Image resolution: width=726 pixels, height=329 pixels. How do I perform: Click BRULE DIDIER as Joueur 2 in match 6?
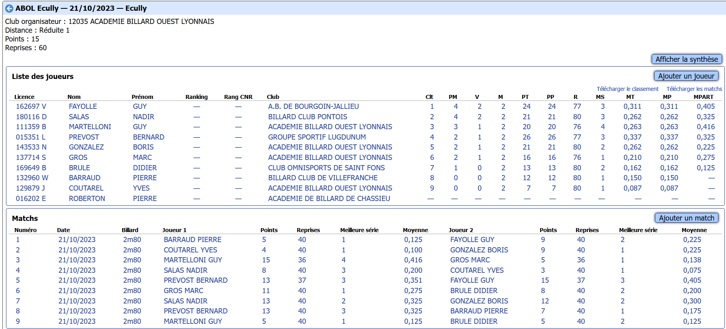click(x=474, y=291)
